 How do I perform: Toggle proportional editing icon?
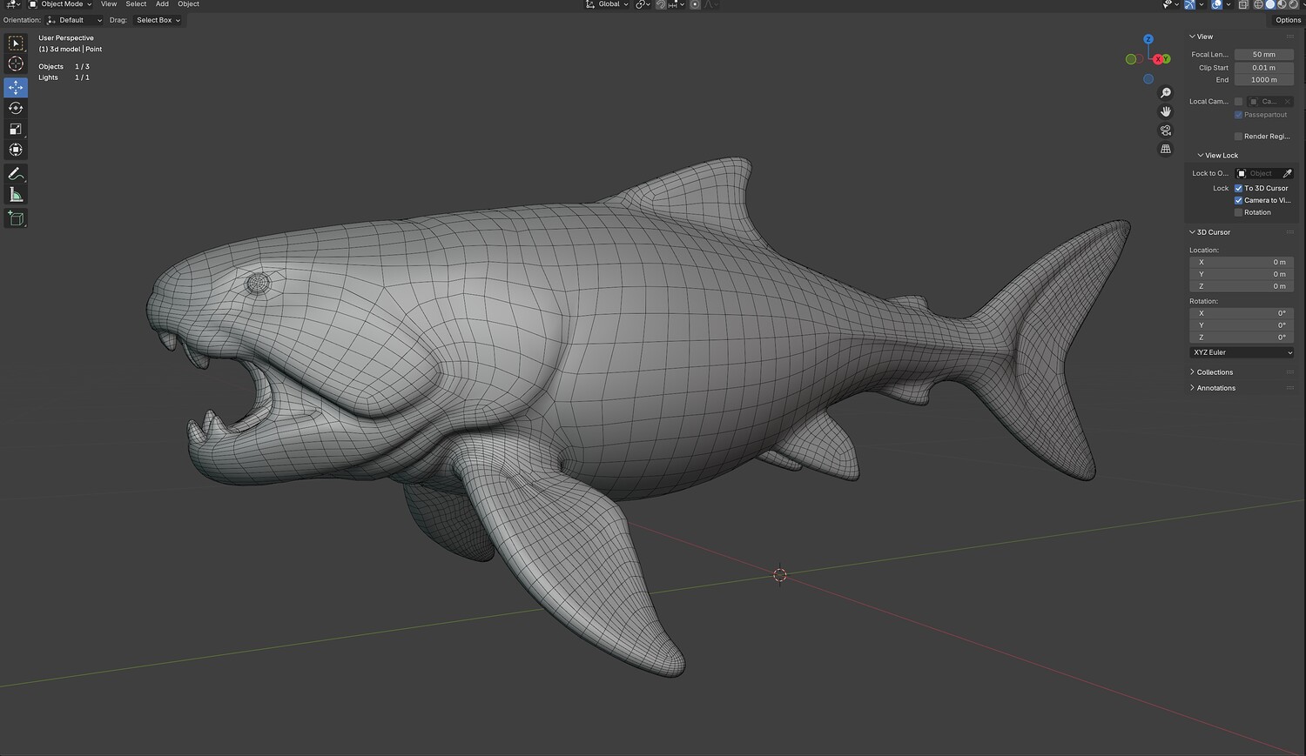click(695, 4)
